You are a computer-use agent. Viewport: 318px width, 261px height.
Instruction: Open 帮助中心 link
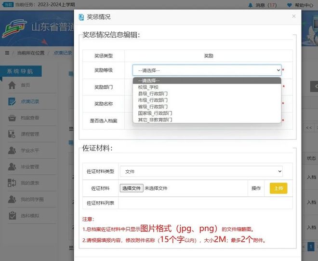click(x=304, y=5)
